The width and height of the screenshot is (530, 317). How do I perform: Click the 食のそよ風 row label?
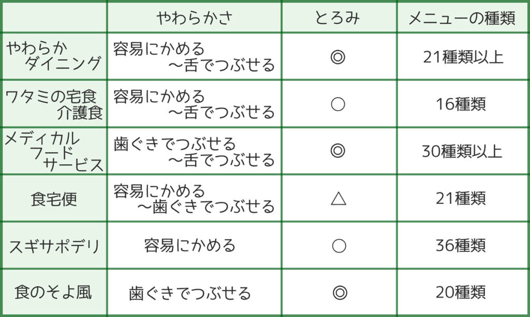[x=54, y=293]
